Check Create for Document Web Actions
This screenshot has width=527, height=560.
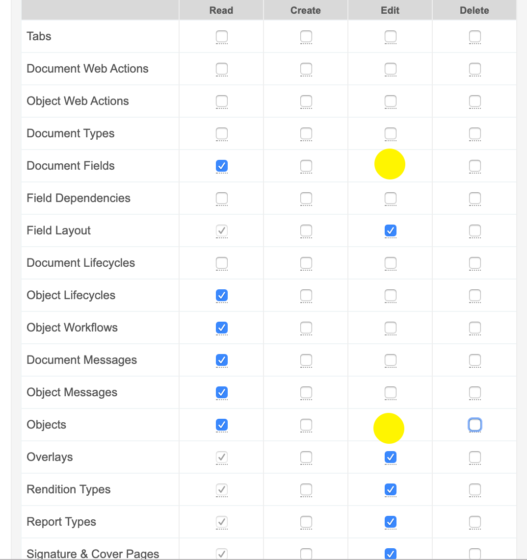click(306, 69)
